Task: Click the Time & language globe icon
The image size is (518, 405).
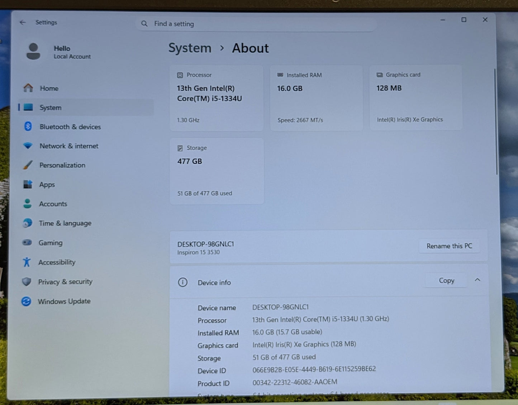Action: [x=27, y=223]
